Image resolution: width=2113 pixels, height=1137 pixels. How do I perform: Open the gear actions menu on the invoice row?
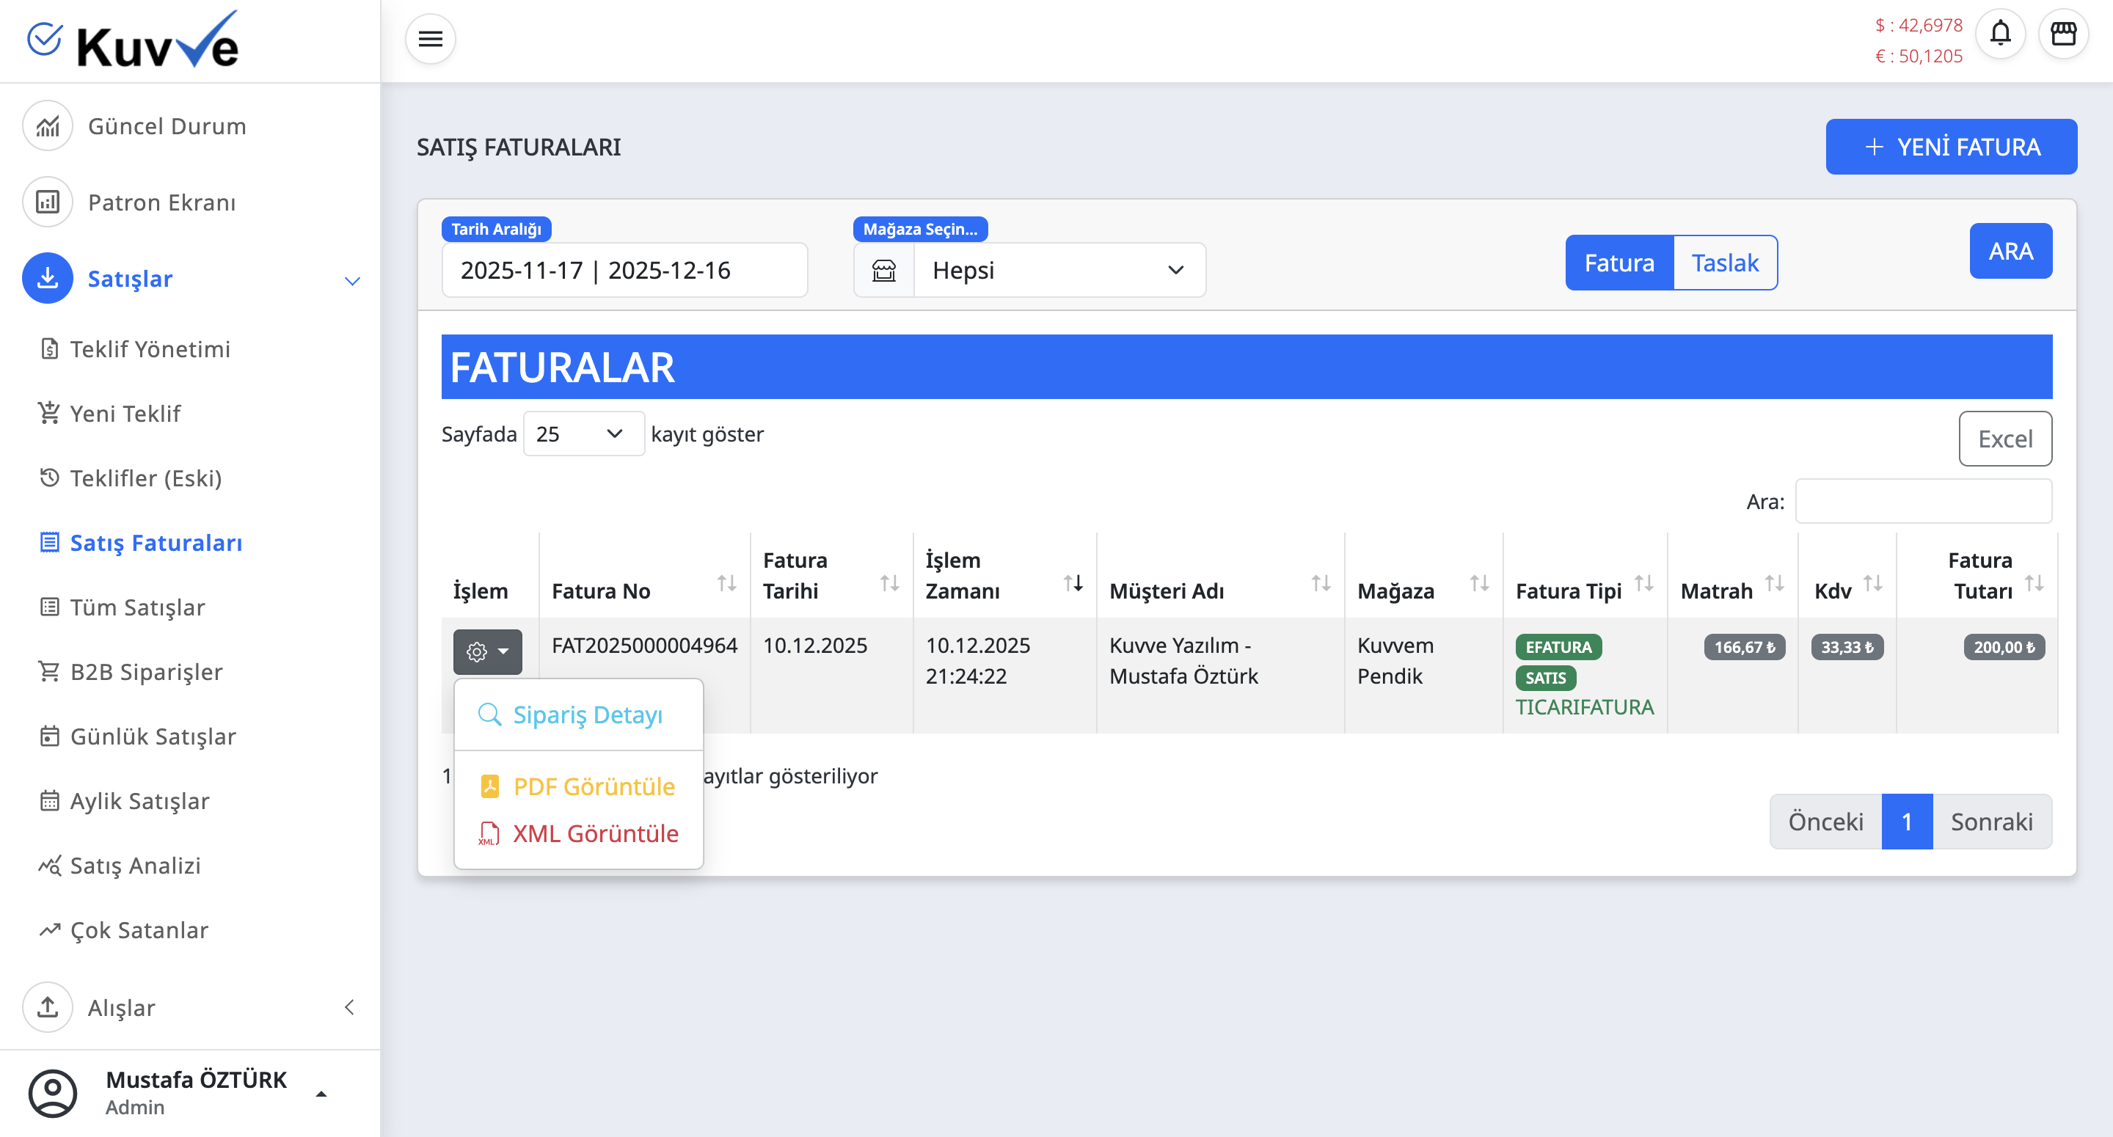pyautogui.click(x=487, y=650)
